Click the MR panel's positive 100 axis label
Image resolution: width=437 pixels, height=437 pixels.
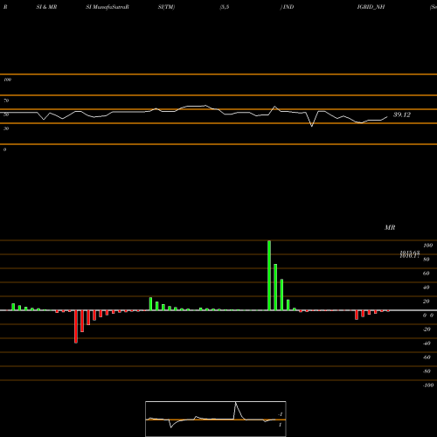(x=428, y=246)
